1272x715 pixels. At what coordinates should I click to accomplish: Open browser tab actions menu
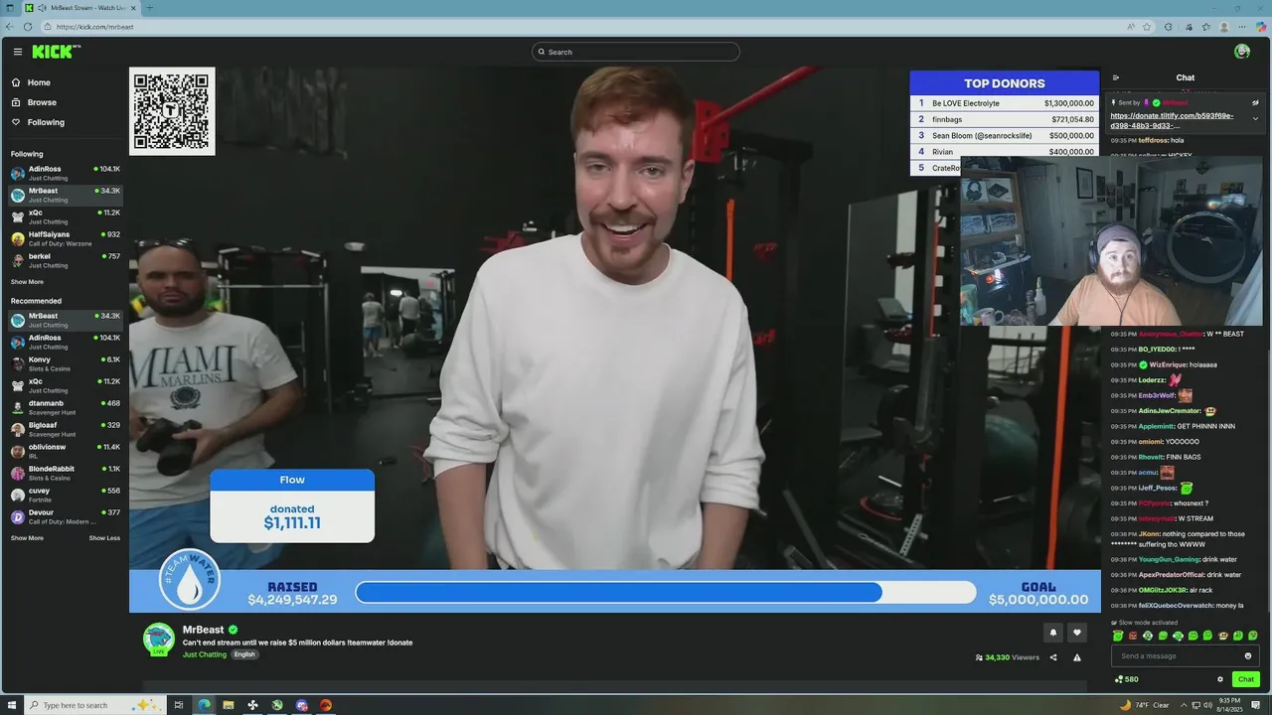[10, 8]
